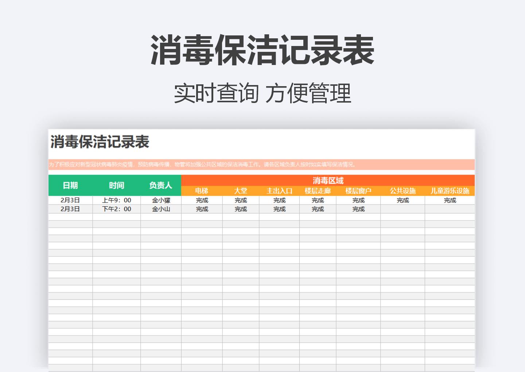The height and width of the screenshot is (372, 525).
Task: Click the 楼层窗户 column header
Action: click(358, 191)
